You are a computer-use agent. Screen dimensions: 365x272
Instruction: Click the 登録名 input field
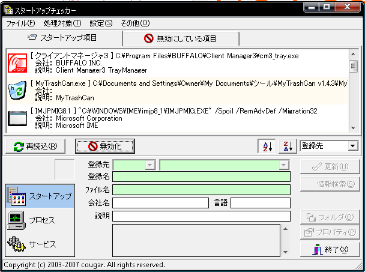click(x=201, y=177)
